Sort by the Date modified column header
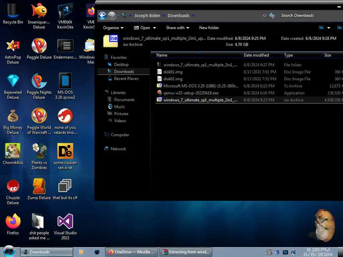 pyautogui.click(x=262, y=55)
